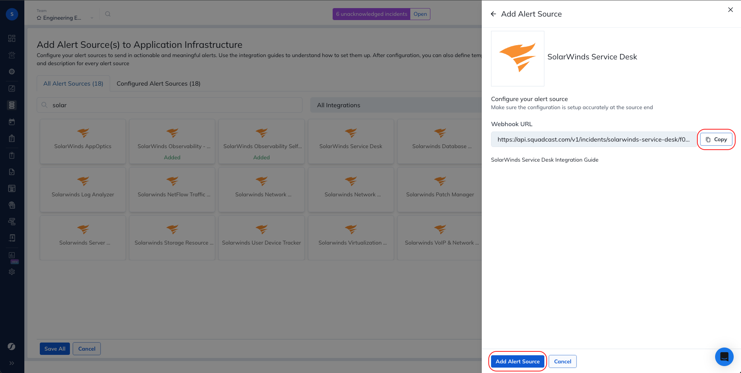The width and height of the screenshot is (741, 373).
Task: Open the calendar icon in left sidebar
Action: tap(12, 122)
